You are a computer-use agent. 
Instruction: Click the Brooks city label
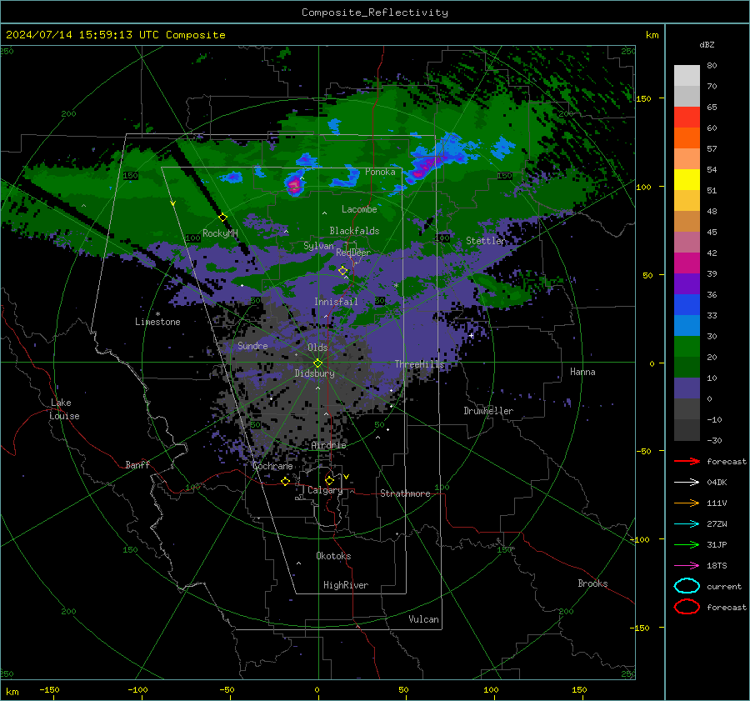pos(592,583)
